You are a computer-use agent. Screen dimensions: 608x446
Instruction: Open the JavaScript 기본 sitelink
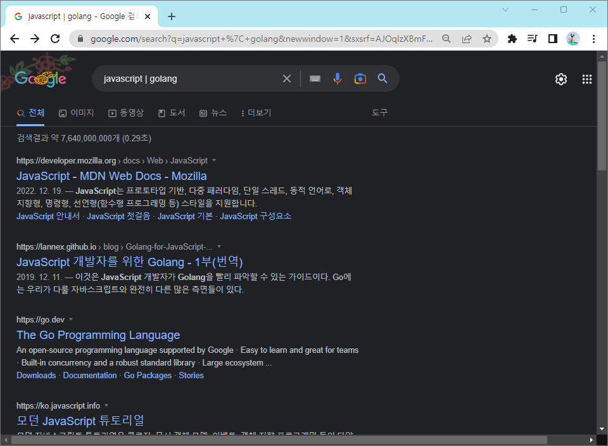coord(186,216)
